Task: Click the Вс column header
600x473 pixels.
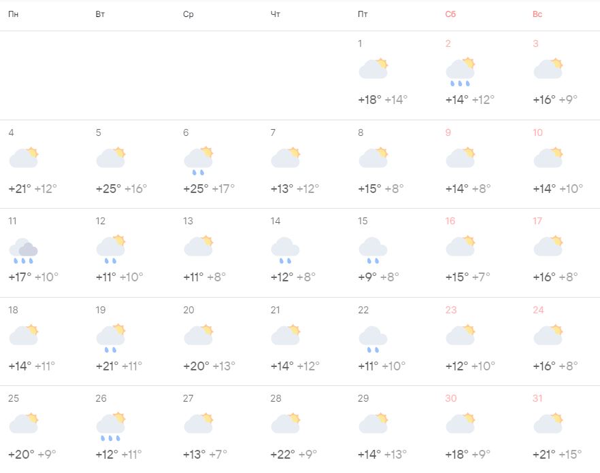Action: tap(537, 14)
